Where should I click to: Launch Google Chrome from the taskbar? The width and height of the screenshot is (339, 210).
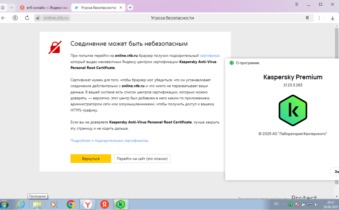pyautogui.click(x=71, y=204)
